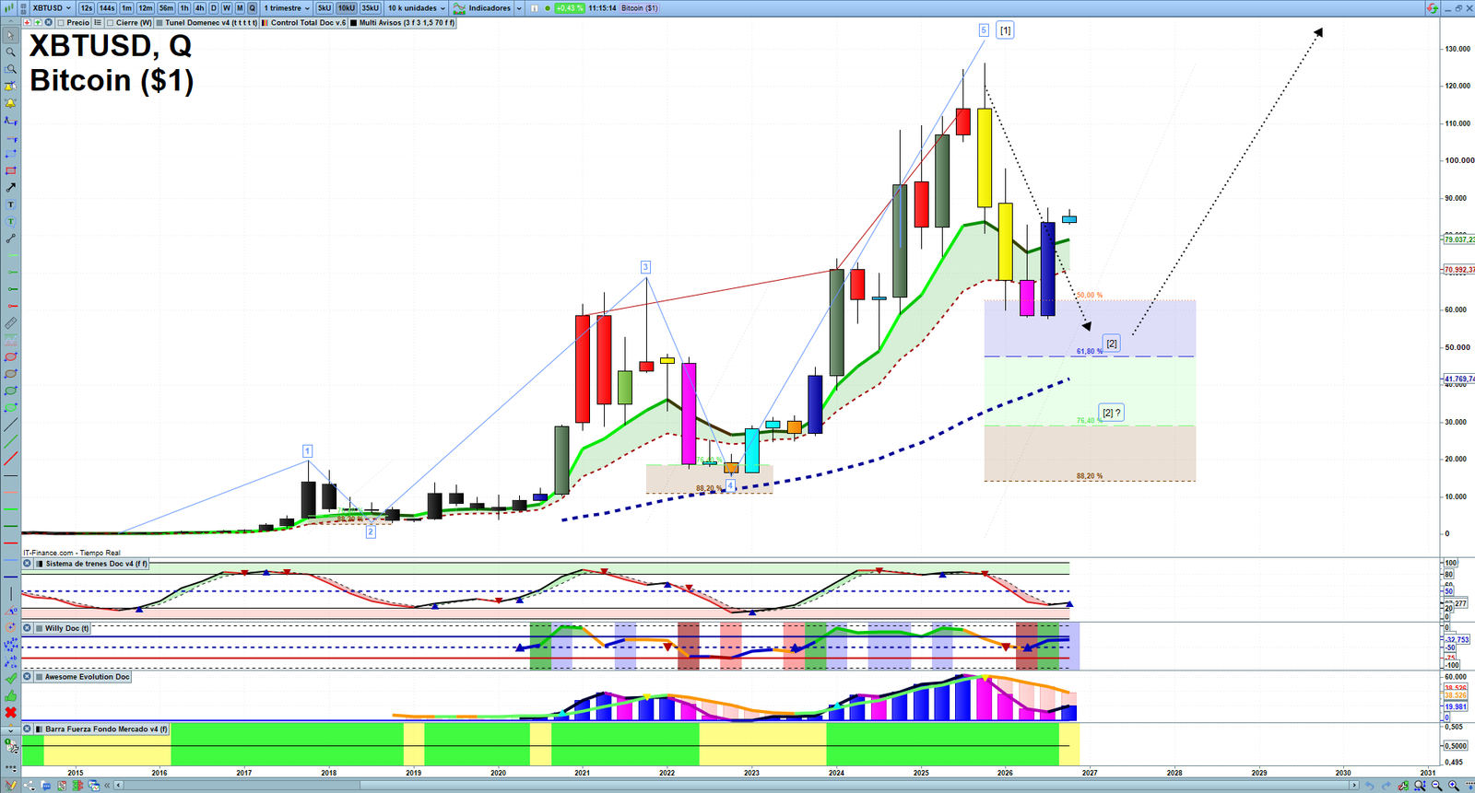Viewport: 1475px width, 793px height.
Task: Click Control Total Doc v.6 color swatch
Action: [265, 23]
